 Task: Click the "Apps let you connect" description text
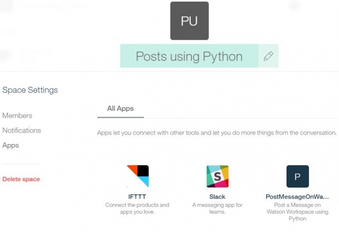point(217,132)
